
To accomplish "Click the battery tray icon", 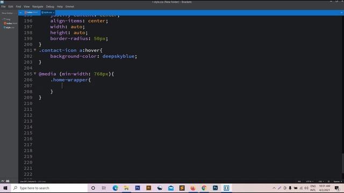I will pyautogui.click(x=296, y=188).
